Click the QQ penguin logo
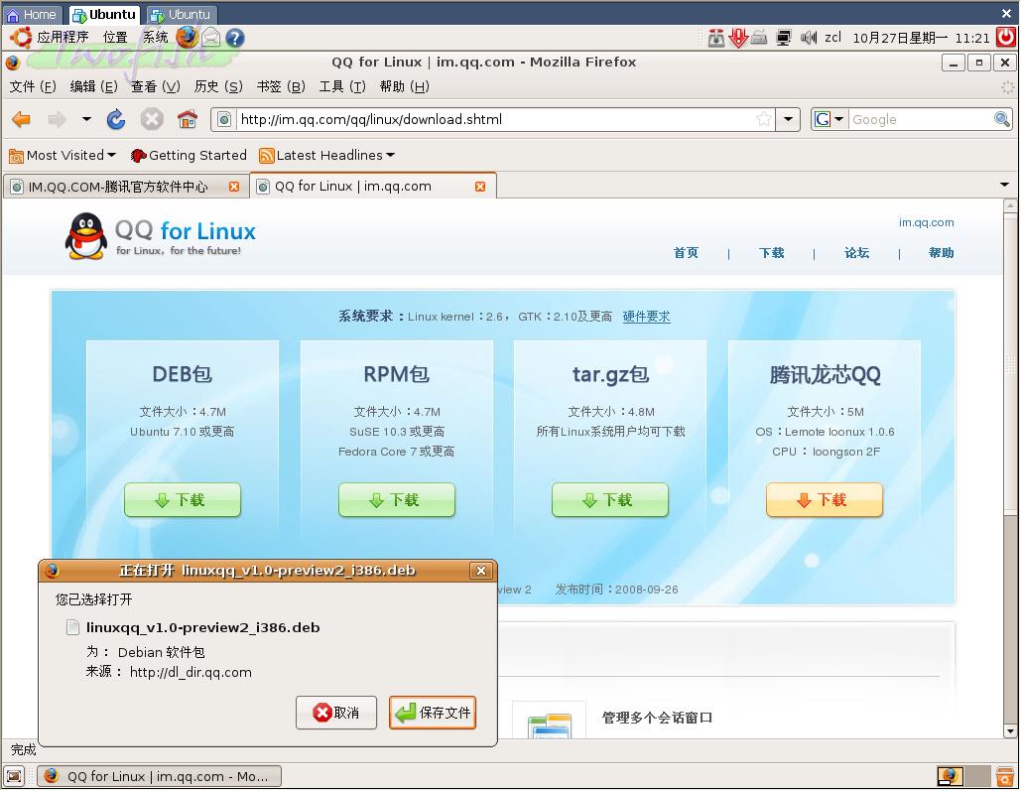This screenshot has height=791, width=1021. (x=86, y=236)
